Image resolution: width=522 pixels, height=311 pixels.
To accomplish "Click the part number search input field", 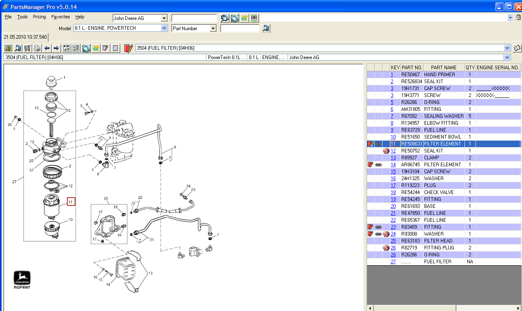I will 240,29.
